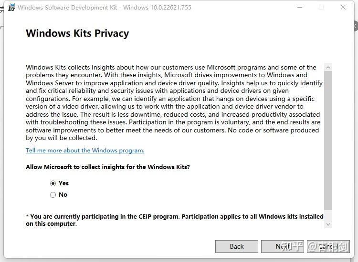
Task: Click the 'Allow Microsoft to collect insights' question
Action: 108,167
